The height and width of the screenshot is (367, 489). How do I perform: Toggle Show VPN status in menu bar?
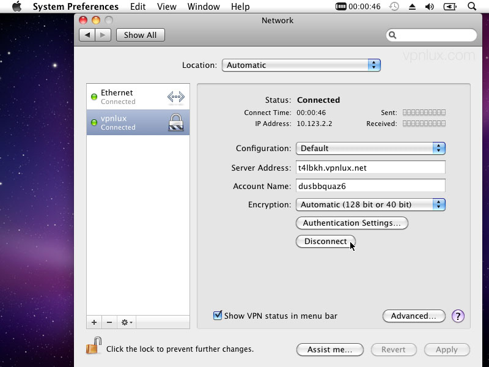[218, 315]
